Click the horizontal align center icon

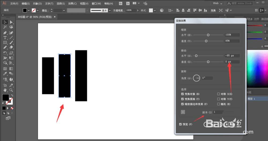(x=183, y=10)
